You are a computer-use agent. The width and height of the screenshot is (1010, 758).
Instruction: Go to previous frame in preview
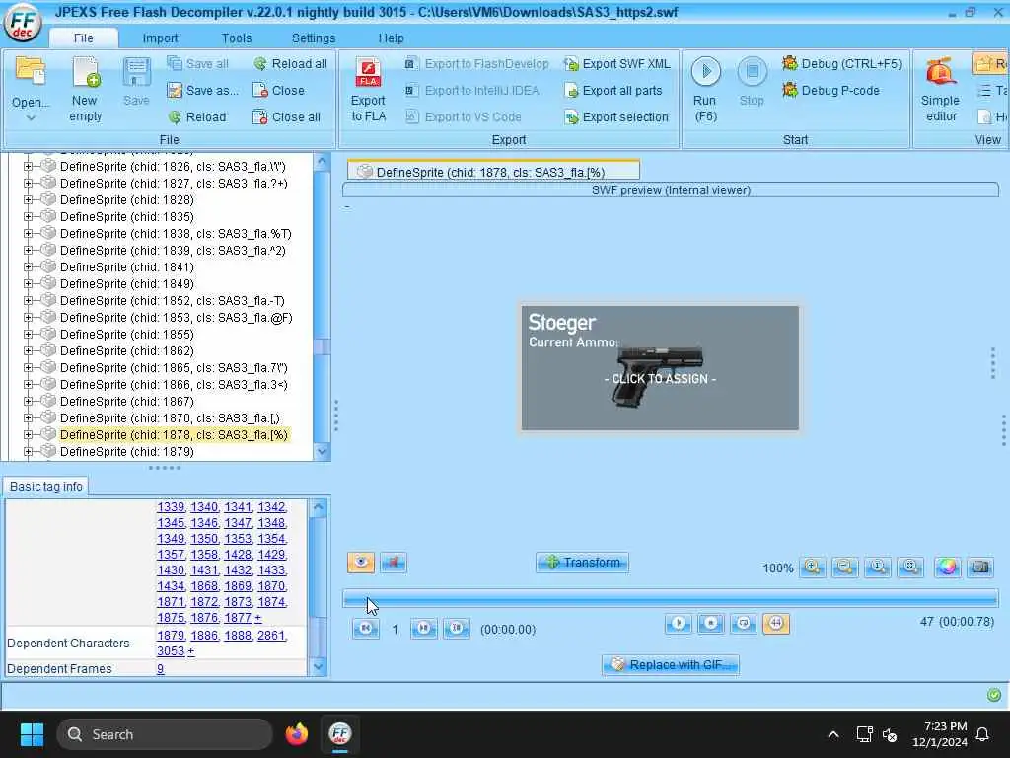click(365, 628)
